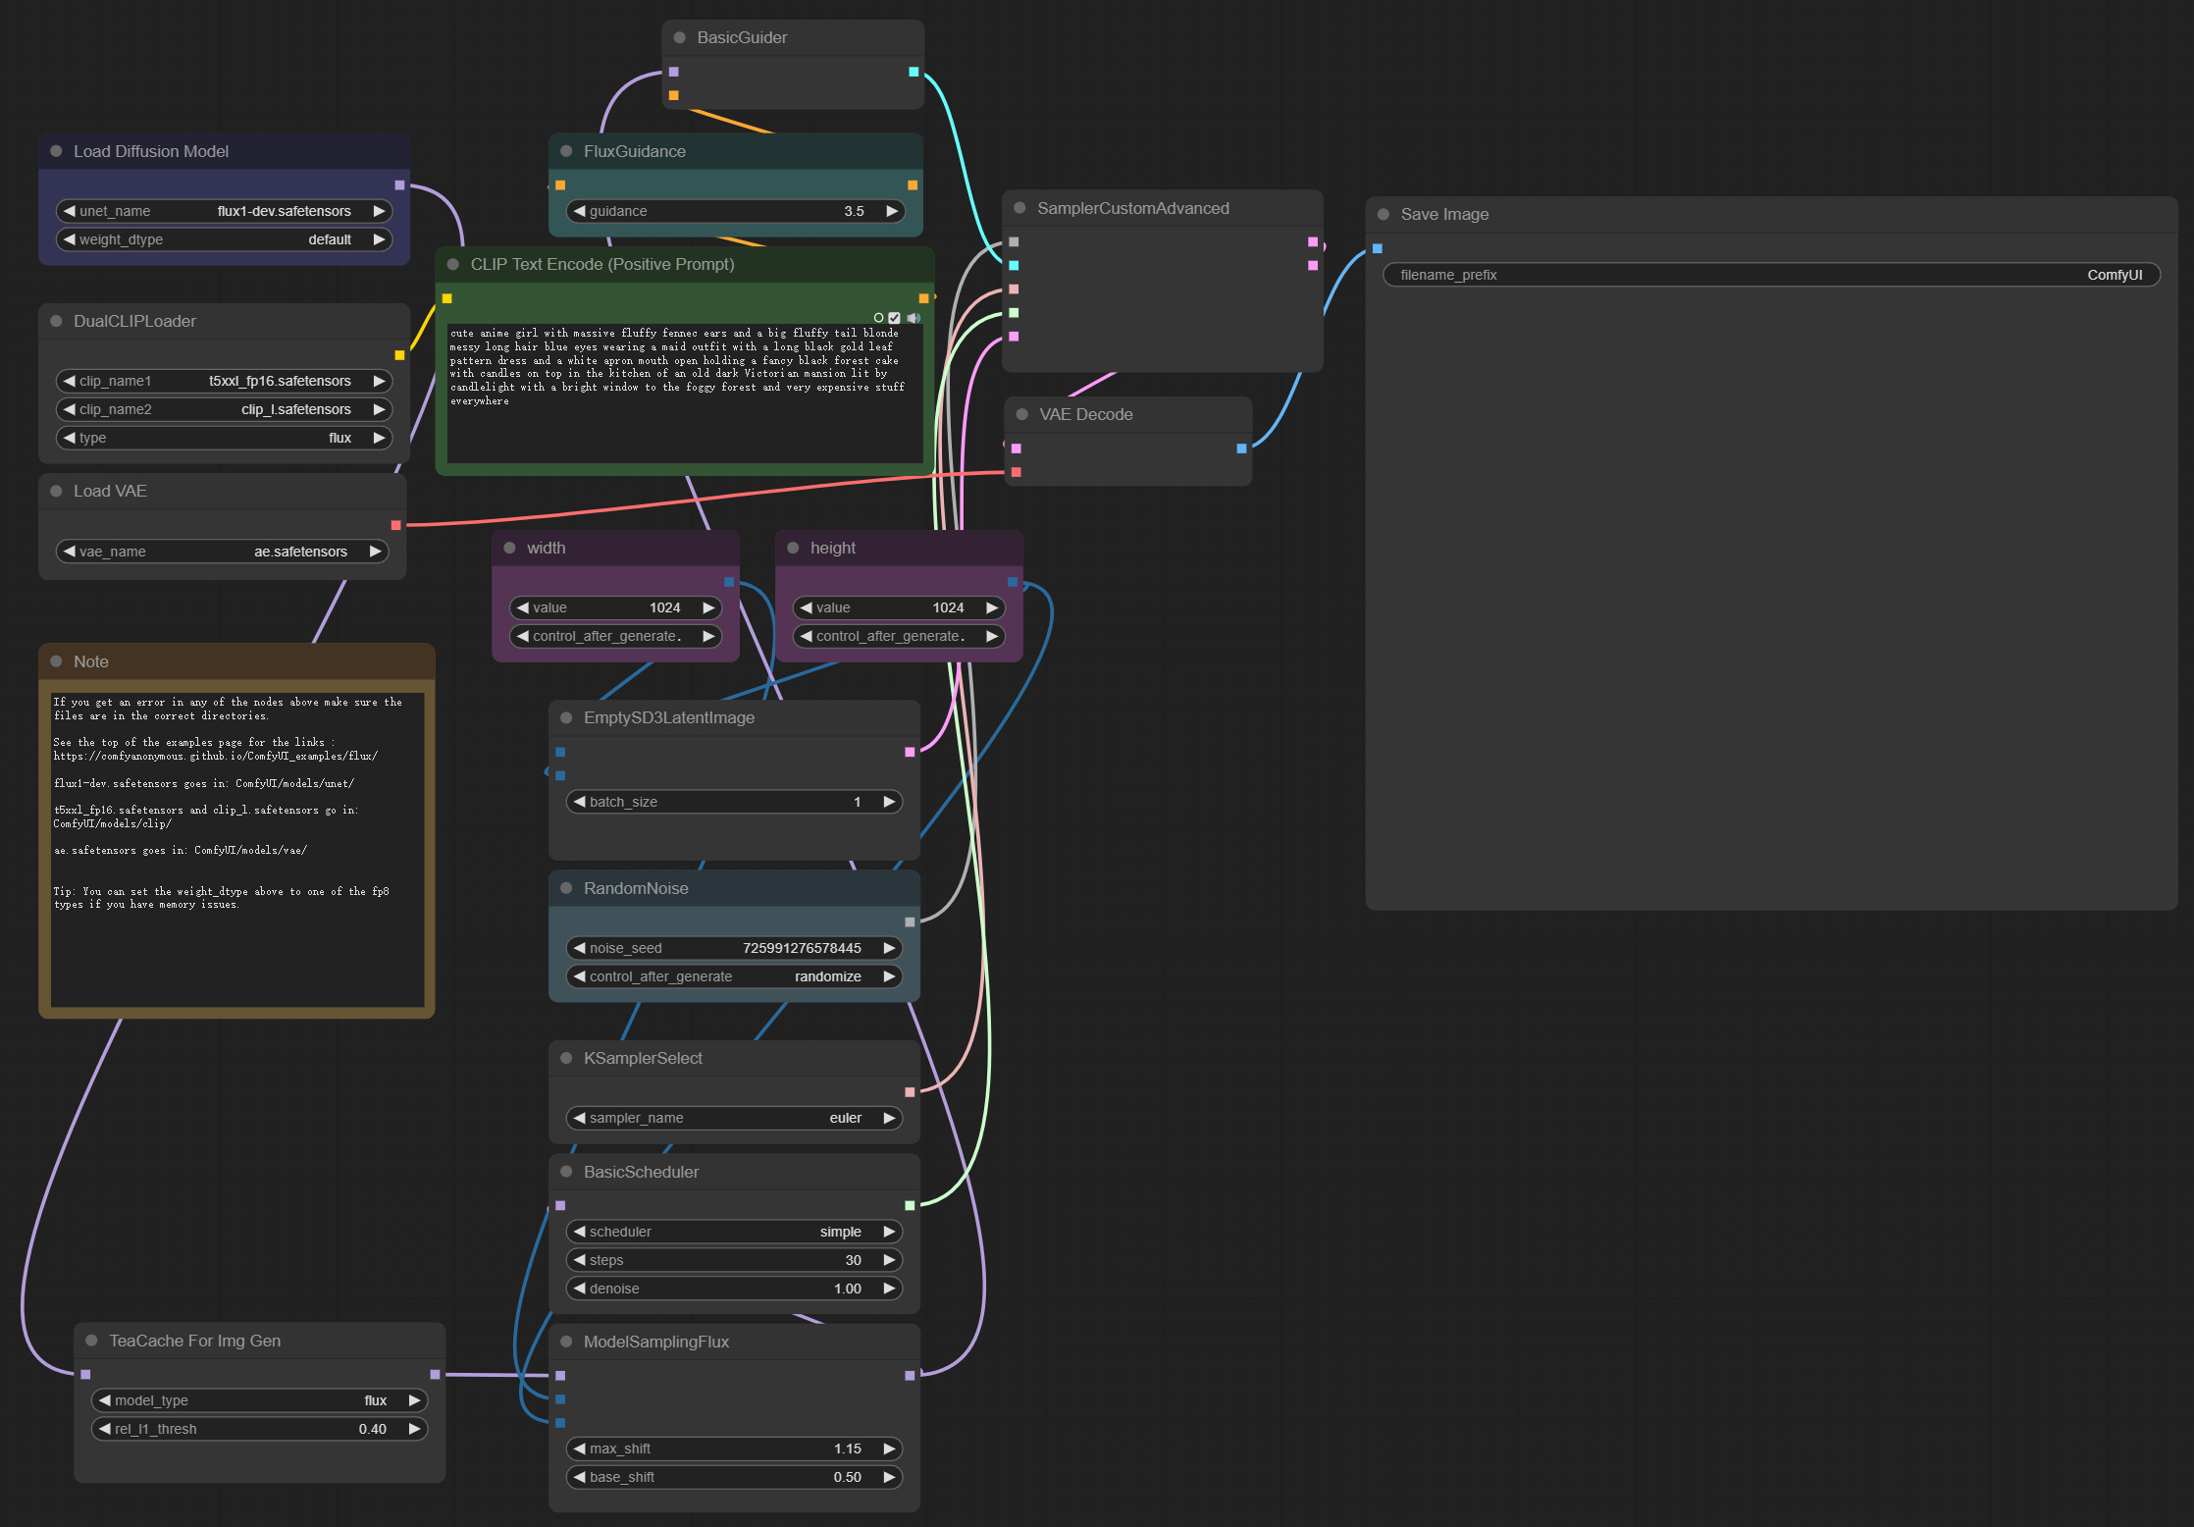
Task: Uncheck the checkbox beside the speaker icon
Action: (x=894, y=317)
